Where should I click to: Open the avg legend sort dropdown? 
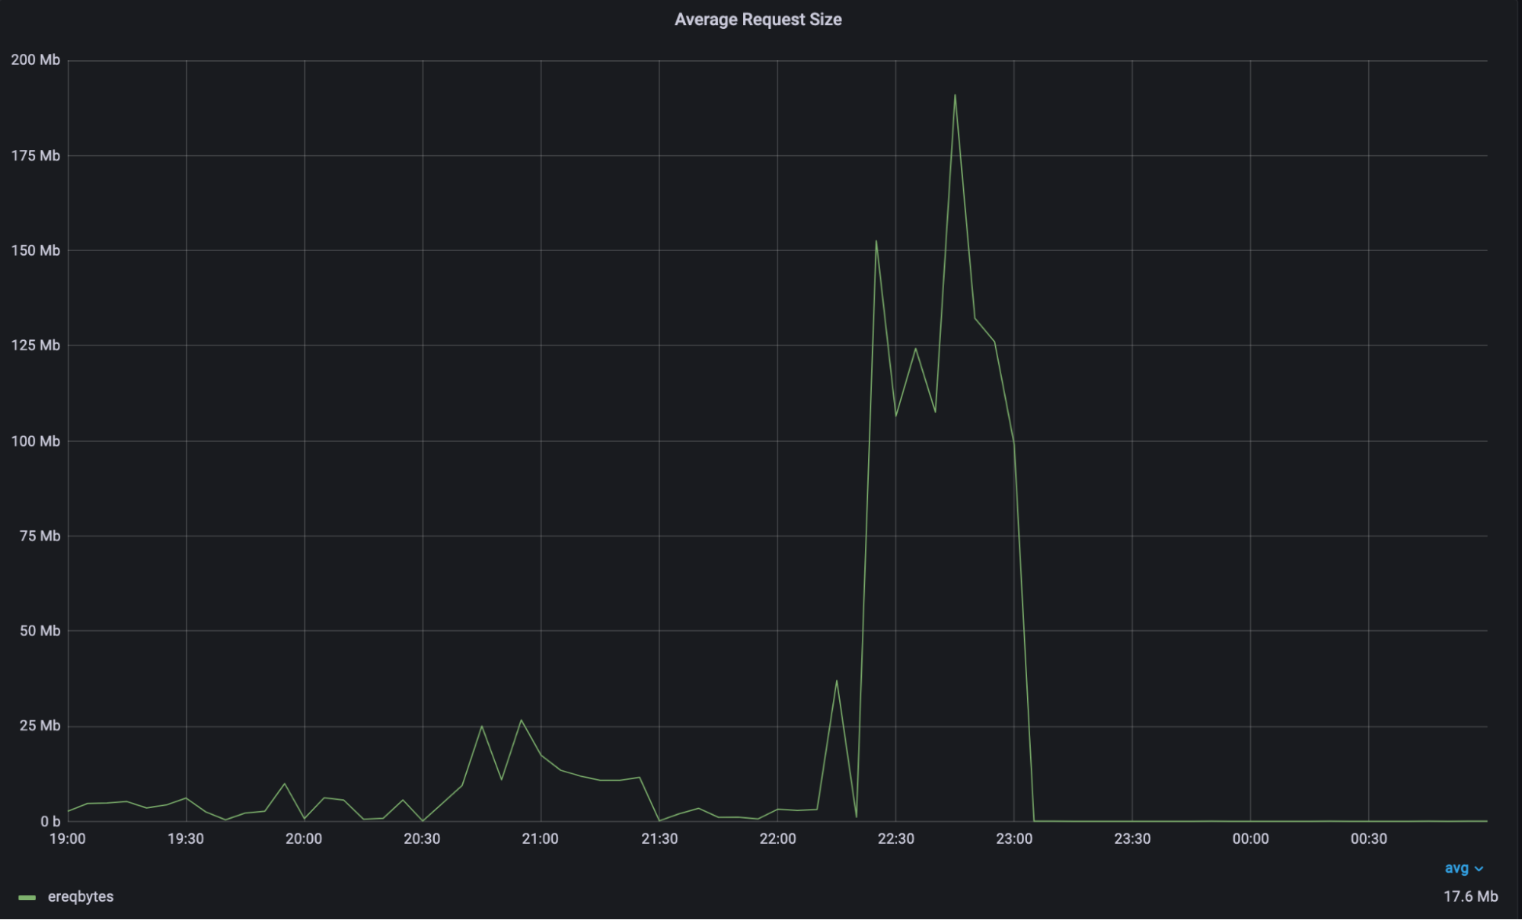1464,868
